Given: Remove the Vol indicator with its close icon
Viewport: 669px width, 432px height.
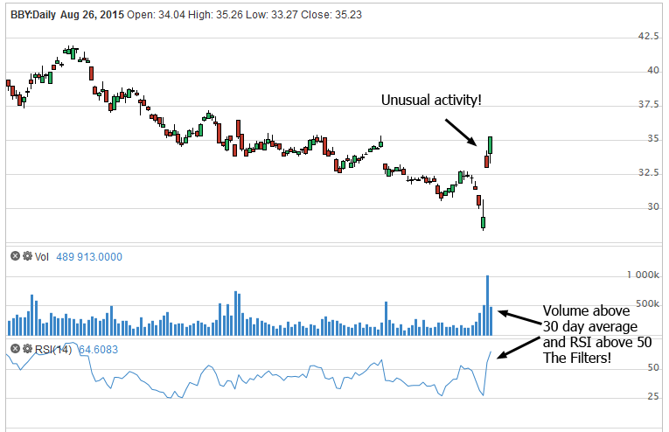Looking at the screenshot, I should point(16,256).
